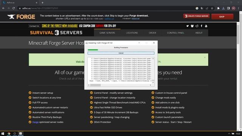The height and width of the screenshot is (136, 242).
Task: Click the Report Ad link
Action: click(x=135, y=19)
